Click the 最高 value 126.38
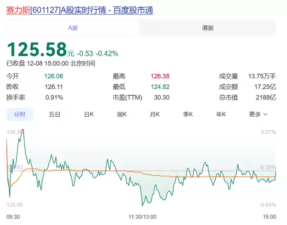The height and width of the screenshot is (225, 287). click(x=160, y=76)
